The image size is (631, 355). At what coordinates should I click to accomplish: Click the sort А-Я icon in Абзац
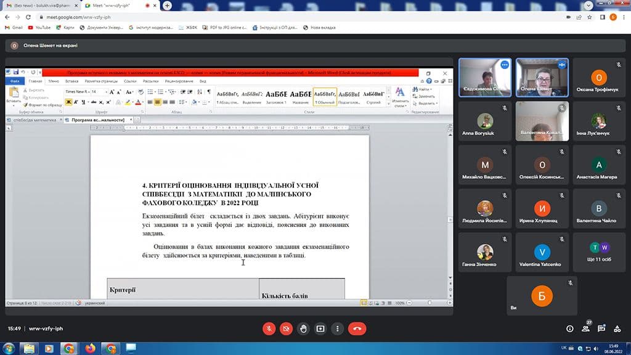[x=200, y=92]
